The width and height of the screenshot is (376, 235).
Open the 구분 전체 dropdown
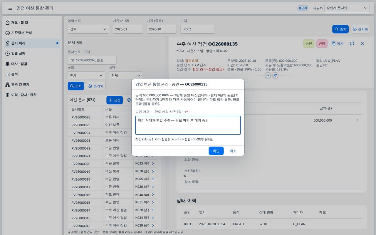click(x=86, y=75)
